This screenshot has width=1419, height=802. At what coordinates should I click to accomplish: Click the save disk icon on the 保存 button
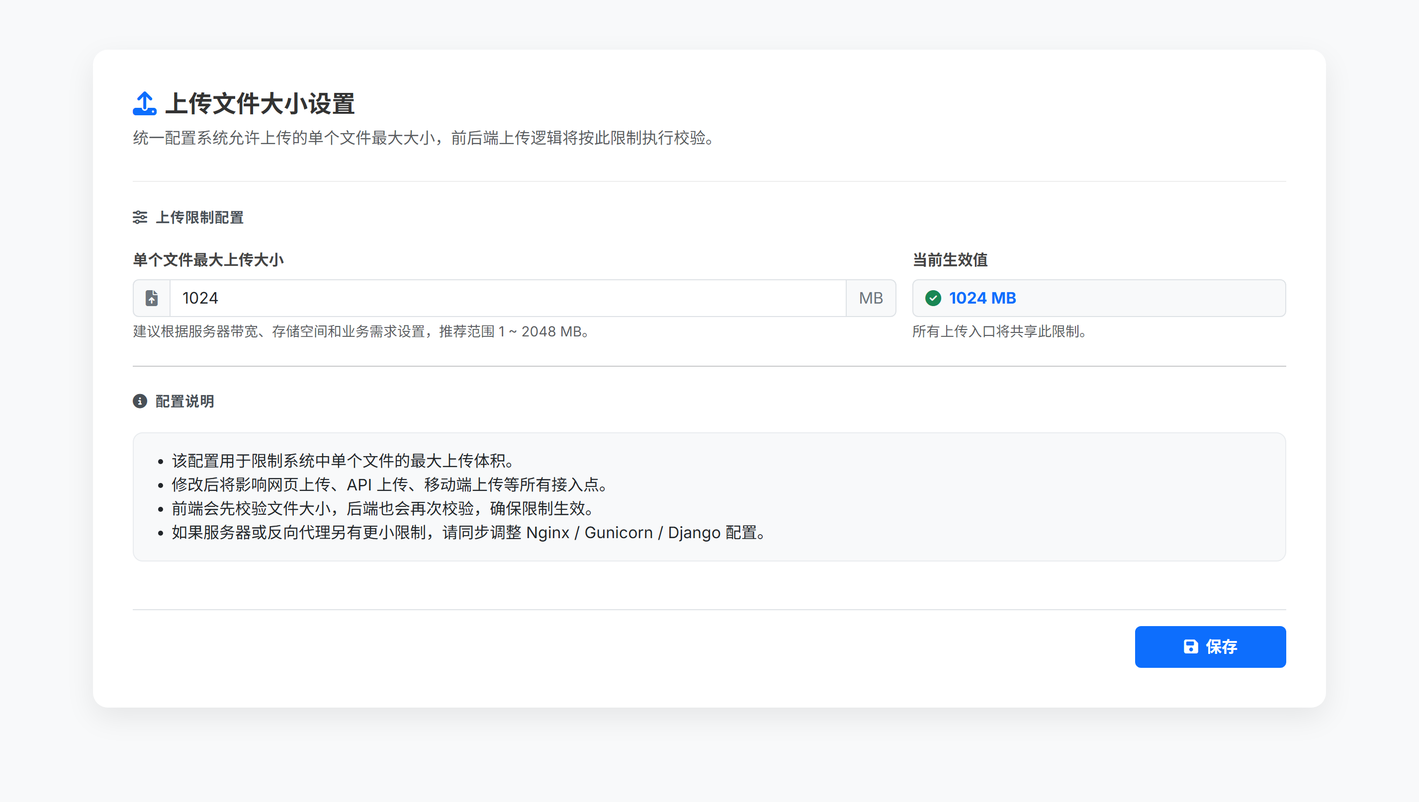pos(1191,646)
